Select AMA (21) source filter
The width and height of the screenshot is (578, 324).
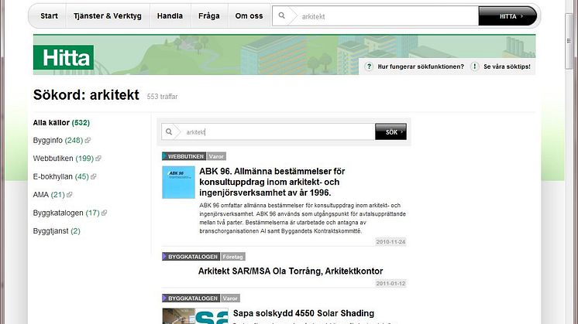click(x=49, y=195)
